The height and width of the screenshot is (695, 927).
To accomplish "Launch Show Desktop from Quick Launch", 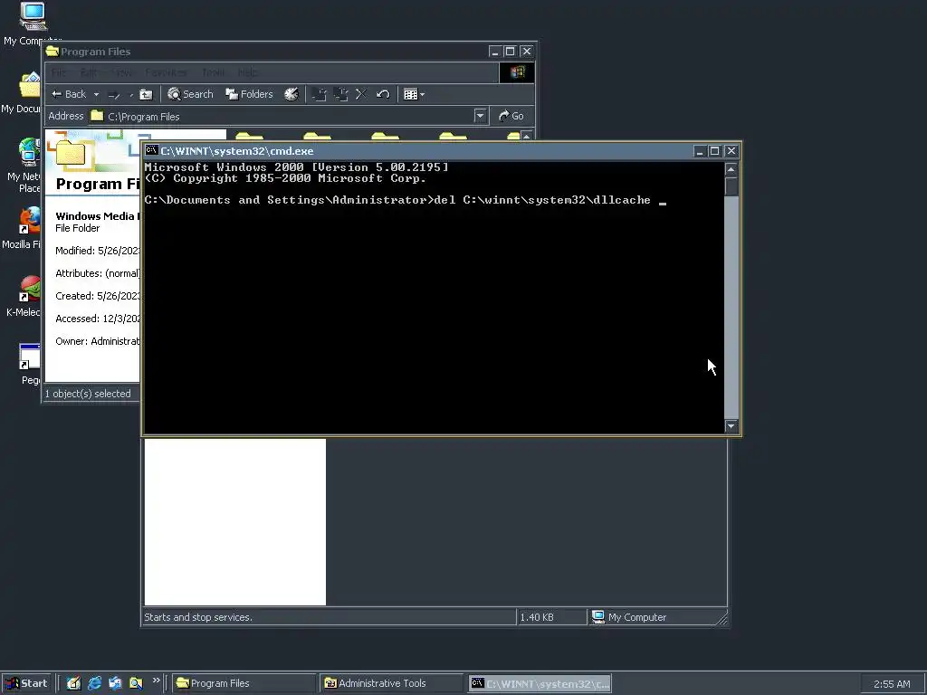I will click(73, 683).
